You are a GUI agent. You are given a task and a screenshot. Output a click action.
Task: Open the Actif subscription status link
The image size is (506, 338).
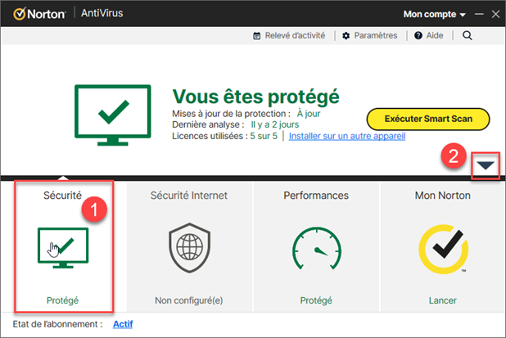tap(123, 324)
